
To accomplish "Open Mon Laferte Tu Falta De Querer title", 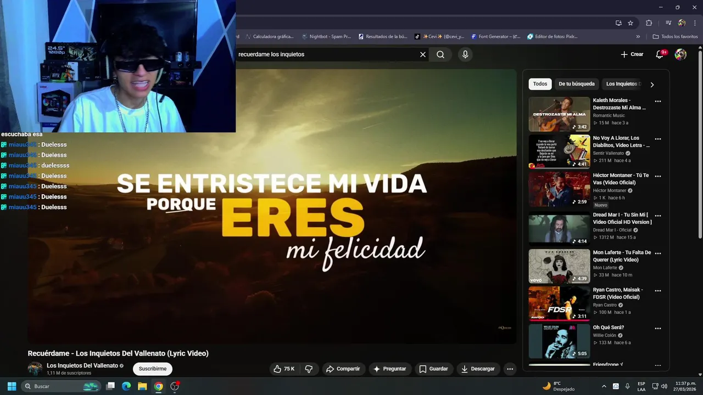I will (x=622, y=256).
